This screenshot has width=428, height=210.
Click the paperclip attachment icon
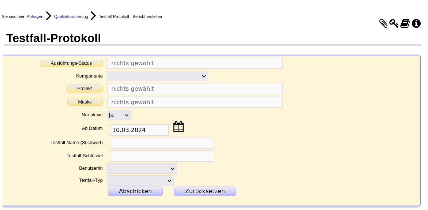click(x=383, y=24)
